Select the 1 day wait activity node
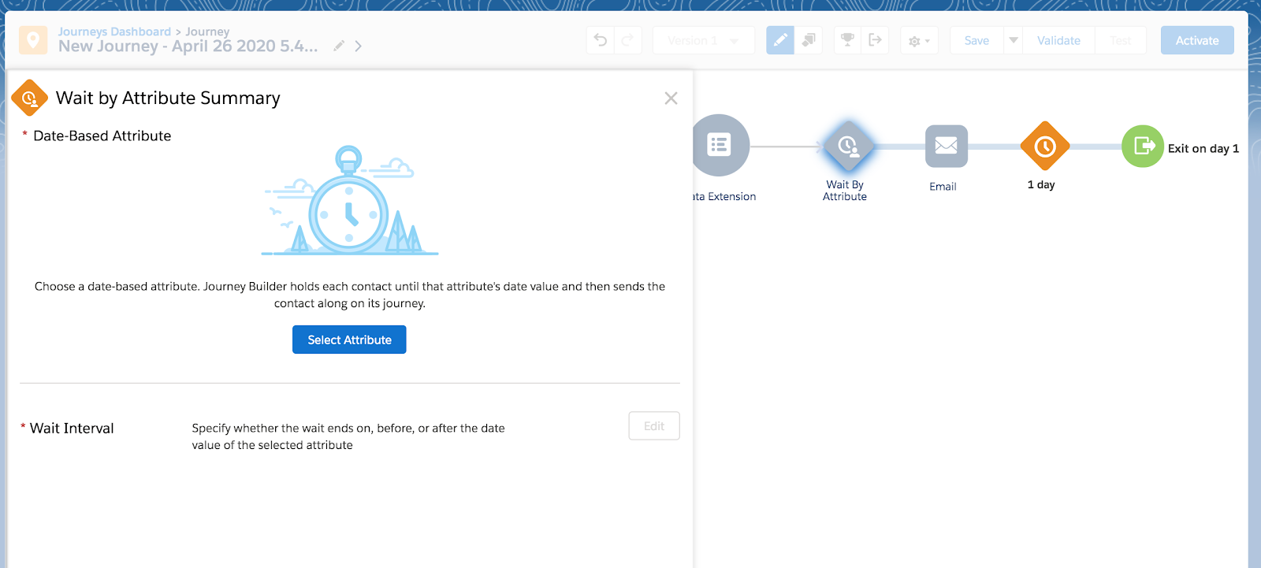The width and height of the screenshot is (1261, 568). 1045,146
